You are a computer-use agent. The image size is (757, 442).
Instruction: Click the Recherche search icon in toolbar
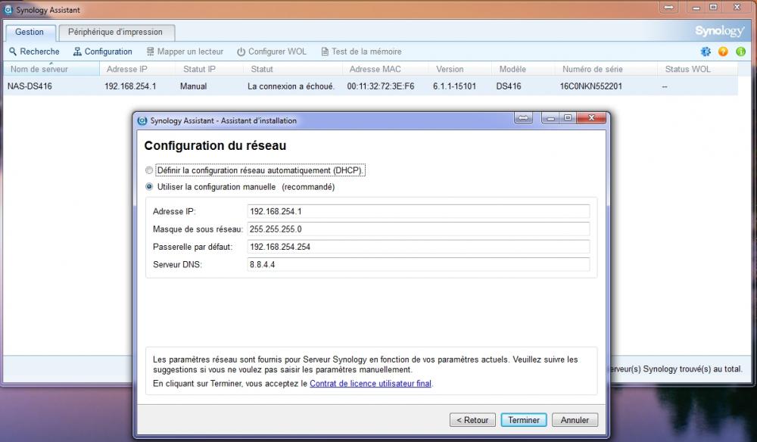click(x=13, y=51)
